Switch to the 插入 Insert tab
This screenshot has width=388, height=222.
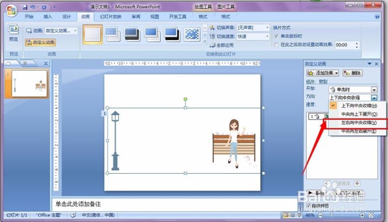(48, 16)
